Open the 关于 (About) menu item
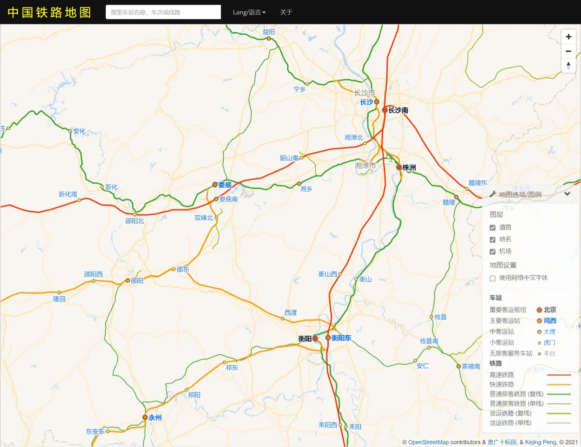The image size is (581, 447). [286, 12]
